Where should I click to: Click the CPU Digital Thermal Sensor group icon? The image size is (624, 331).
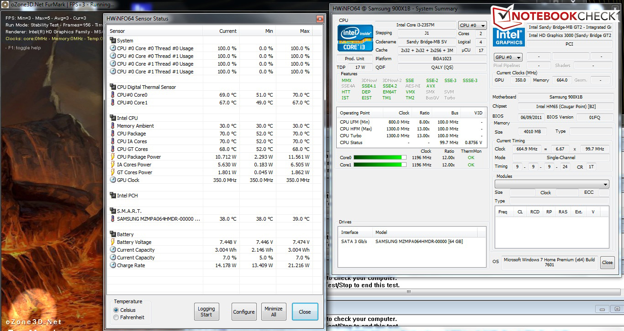coord(113,87)
